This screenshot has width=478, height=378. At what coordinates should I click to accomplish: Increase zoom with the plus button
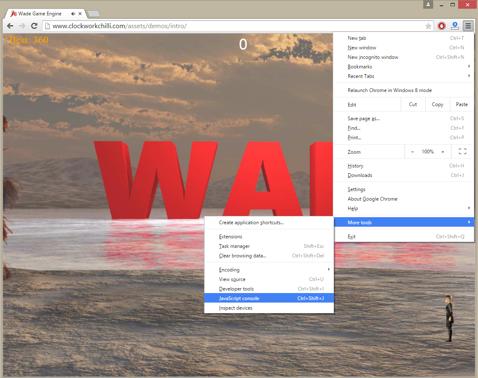[x=443, y=152]
